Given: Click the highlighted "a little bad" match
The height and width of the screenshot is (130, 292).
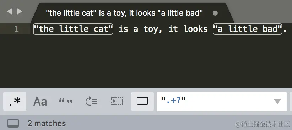Looking at the screenshot, I should [248, 29].
